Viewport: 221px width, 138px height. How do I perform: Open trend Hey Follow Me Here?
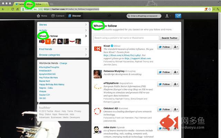(48, 78)
